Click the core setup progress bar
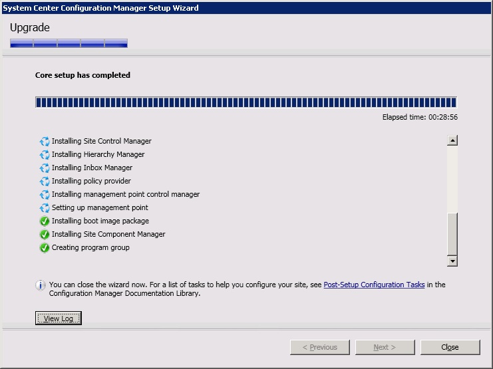 coord(246,102)
